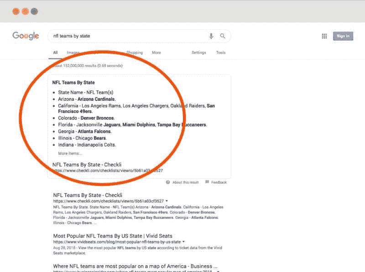The height and width of the screenshot is (272, 365).
Task: Click the gray window maximize dot
Action: point(34,11)
